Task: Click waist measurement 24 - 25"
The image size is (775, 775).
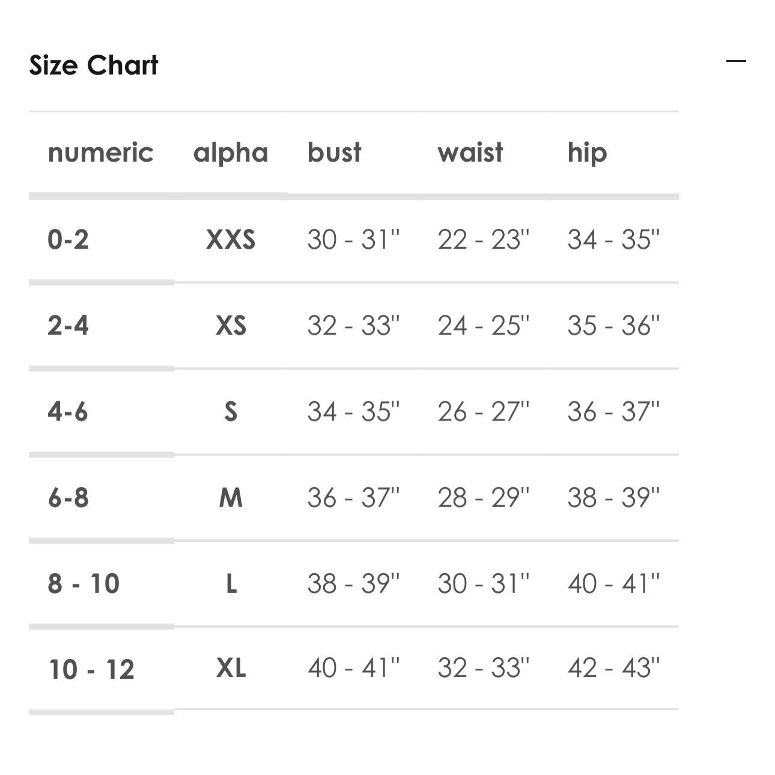Action: [484, 326]
